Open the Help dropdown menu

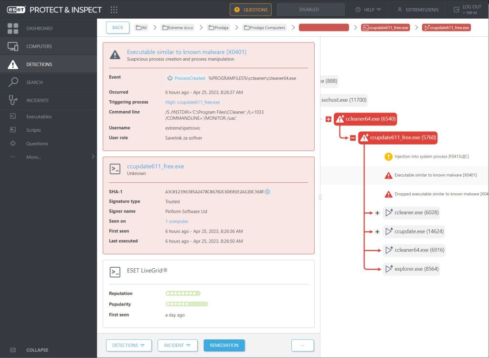(368, 10)
